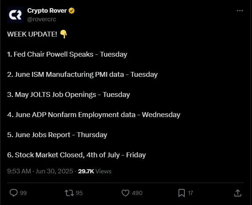Open the Crypto Rover display name link

[x=46, y=11]
